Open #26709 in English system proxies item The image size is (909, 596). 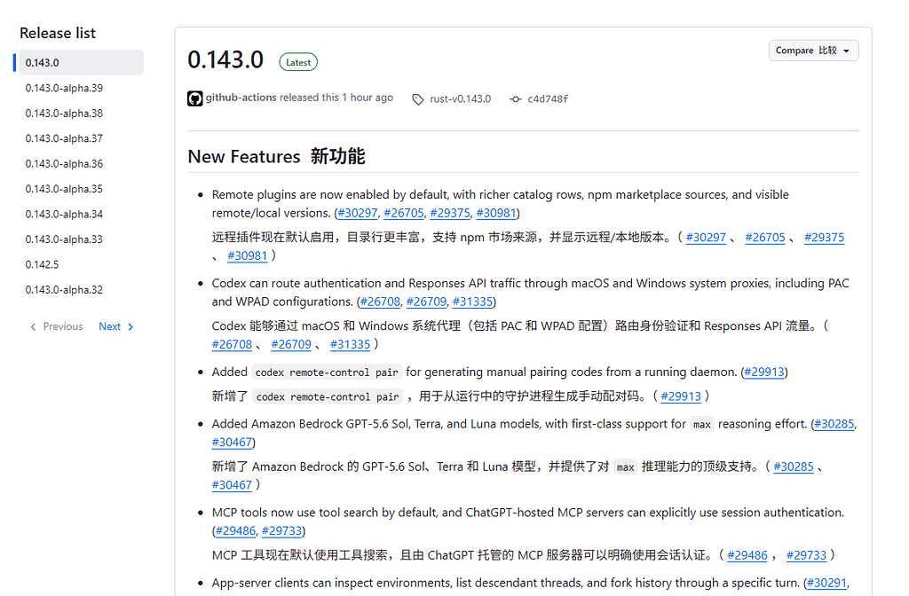(426, 302)
